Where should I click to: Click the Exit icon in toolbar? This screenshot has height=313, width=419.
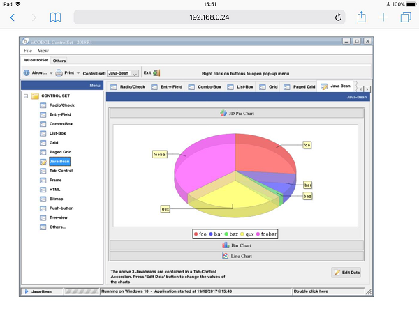156,72
